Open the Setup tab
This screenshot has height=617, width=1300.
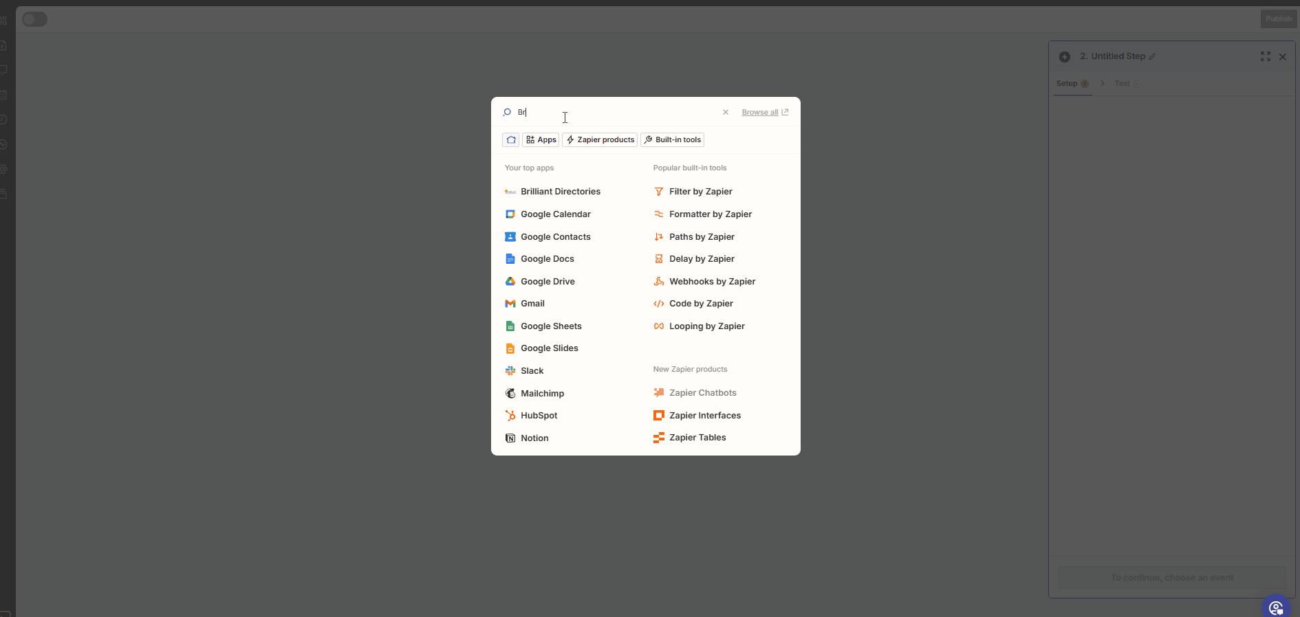pyautogui.click(x=1072, y=84)
